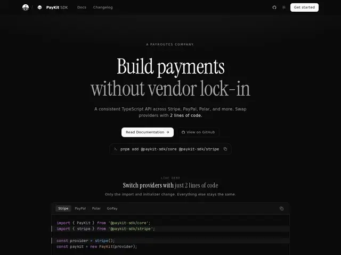The image size is (341, 255).
Task: Copy the live demo code snippet
Action: click(x=281, y=208)
